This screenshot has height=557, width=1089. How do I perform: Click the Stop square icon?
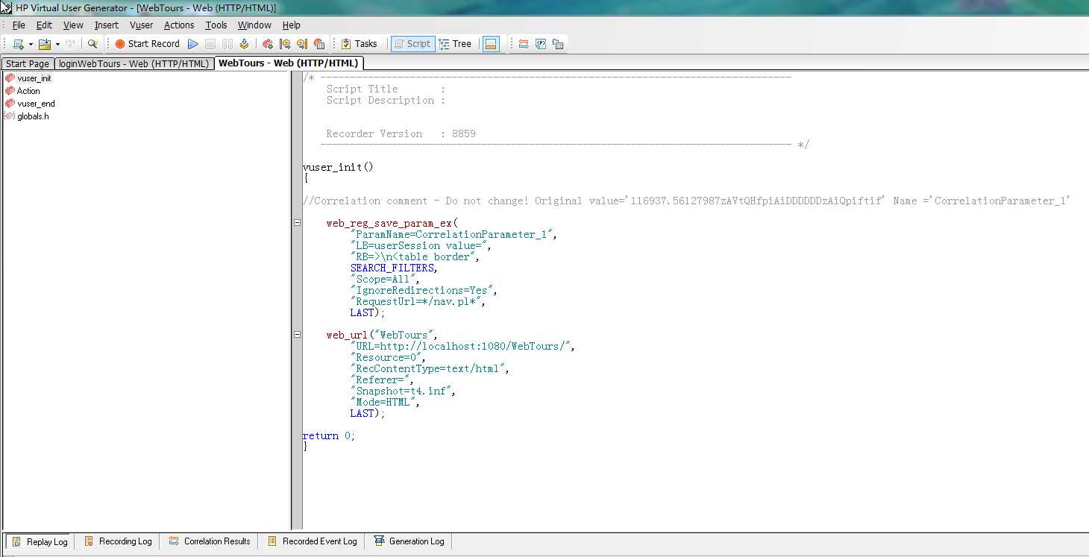210,44
